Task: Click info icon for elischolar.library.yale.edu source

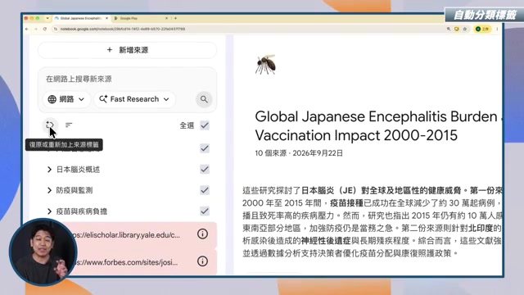Action: click(202, 234)
